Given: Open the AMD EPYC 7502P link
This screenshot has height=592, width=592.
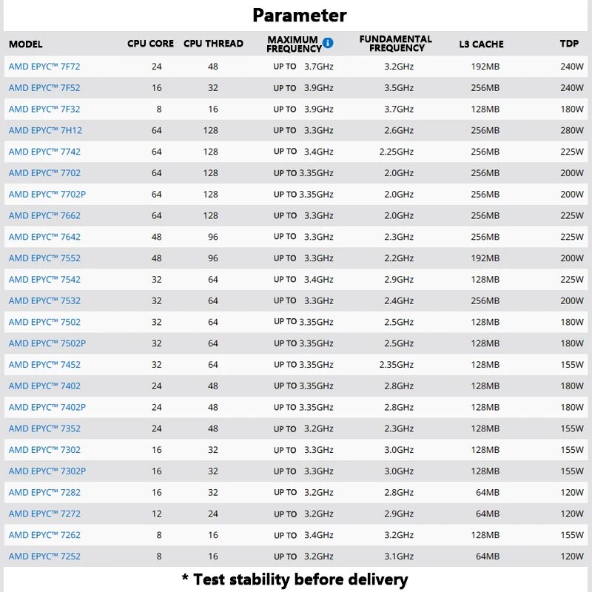Looking at the screenshot, I should coord(47,343).
